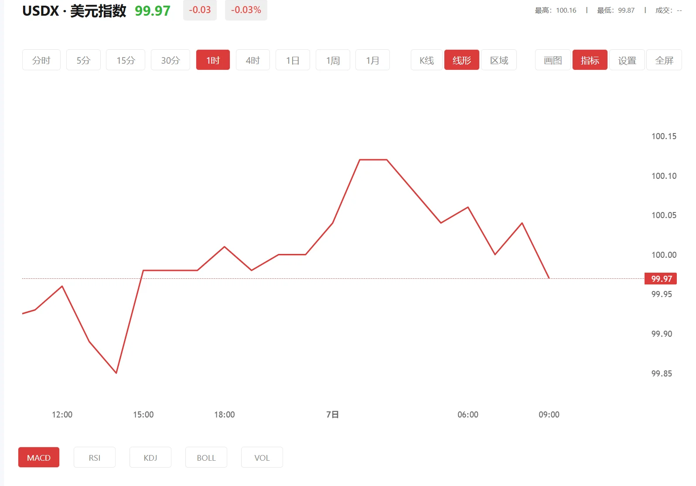Switch to the 4时 timeframe
The image size is (696, 486).
point(253,60)
